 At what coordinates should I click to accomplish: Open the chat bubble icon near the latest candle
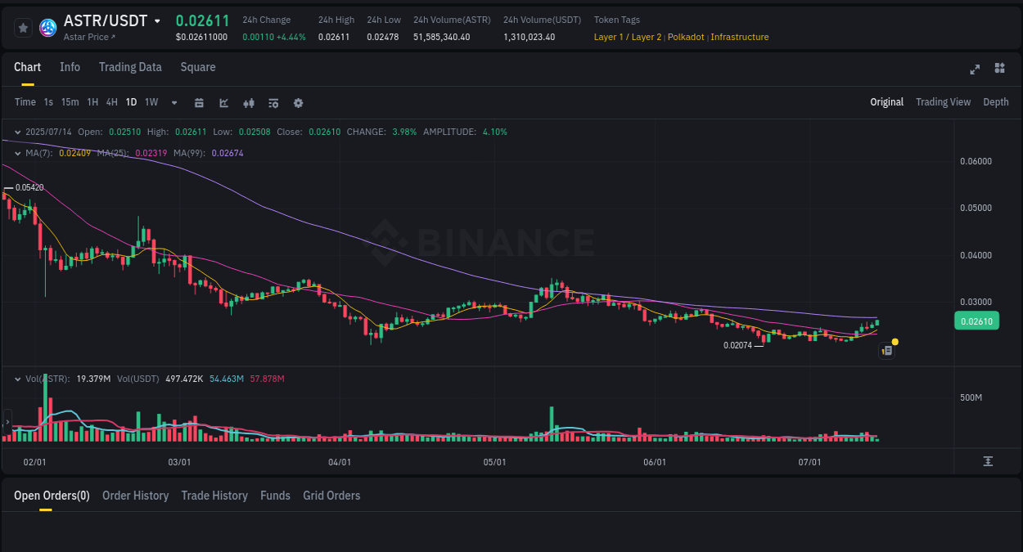tap(886, 350)
